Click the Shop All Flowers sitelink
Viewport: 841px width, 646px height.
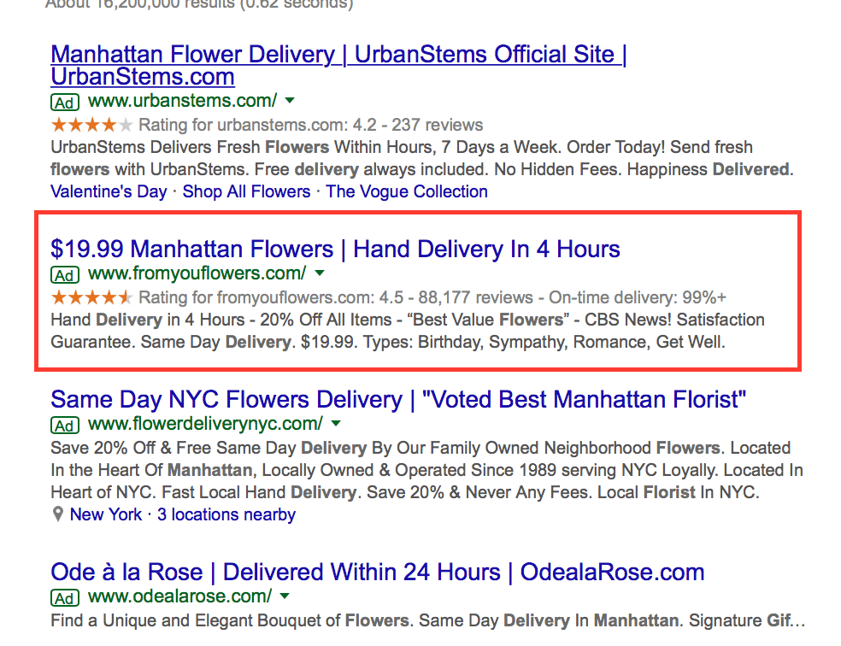click(x=246, y=191)
